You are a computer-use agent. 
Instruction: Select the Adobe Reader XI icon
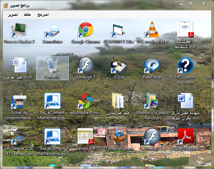click(x=186, y=136)
